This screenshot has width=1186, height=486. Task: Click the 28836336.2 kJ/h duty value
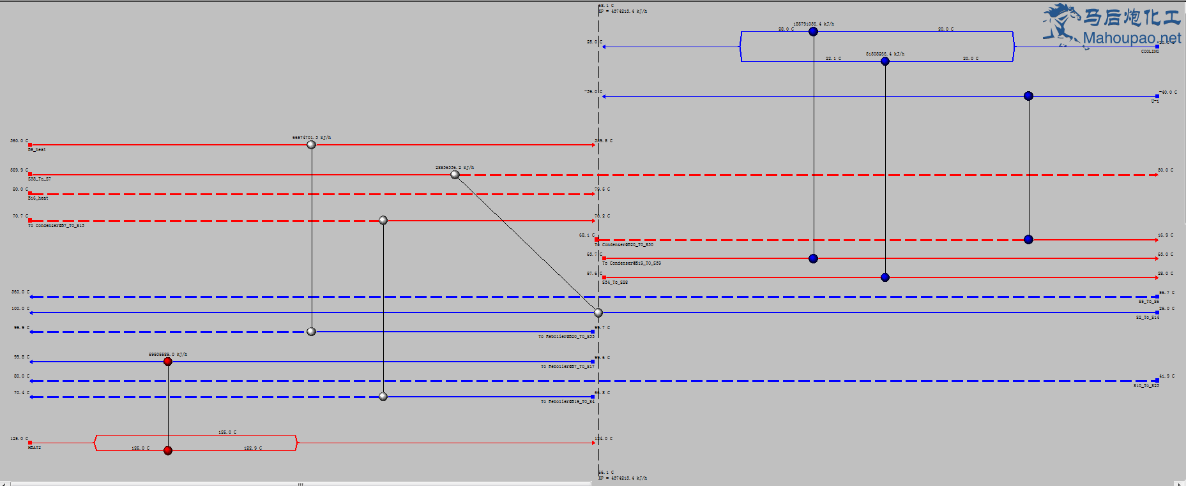coord(455,168)
